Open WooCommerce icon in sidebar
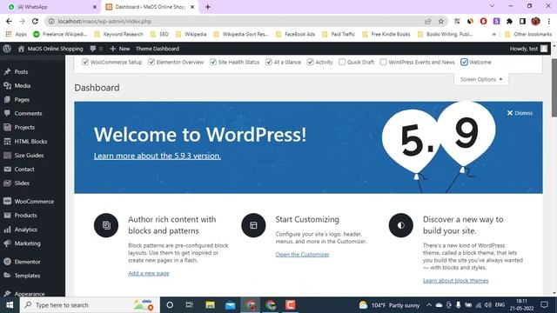 click(x=8, y=201)
